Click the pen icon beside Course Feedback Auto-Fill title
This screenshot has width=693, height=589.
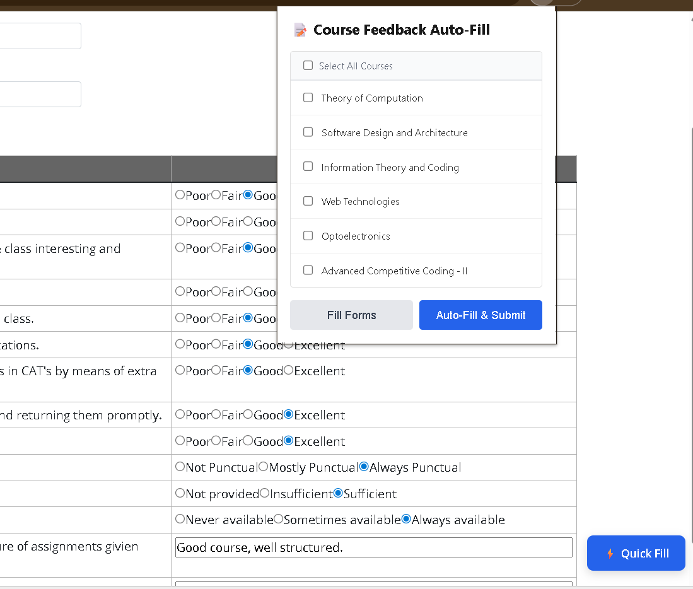[x=300, y=29]
